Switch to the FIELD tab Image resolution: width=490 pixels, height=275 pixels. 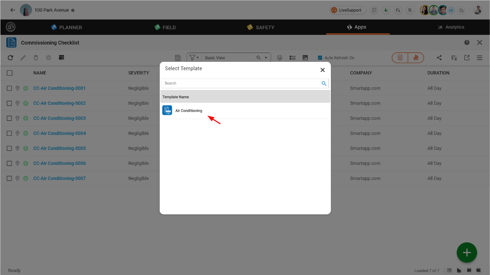[165, 27]
